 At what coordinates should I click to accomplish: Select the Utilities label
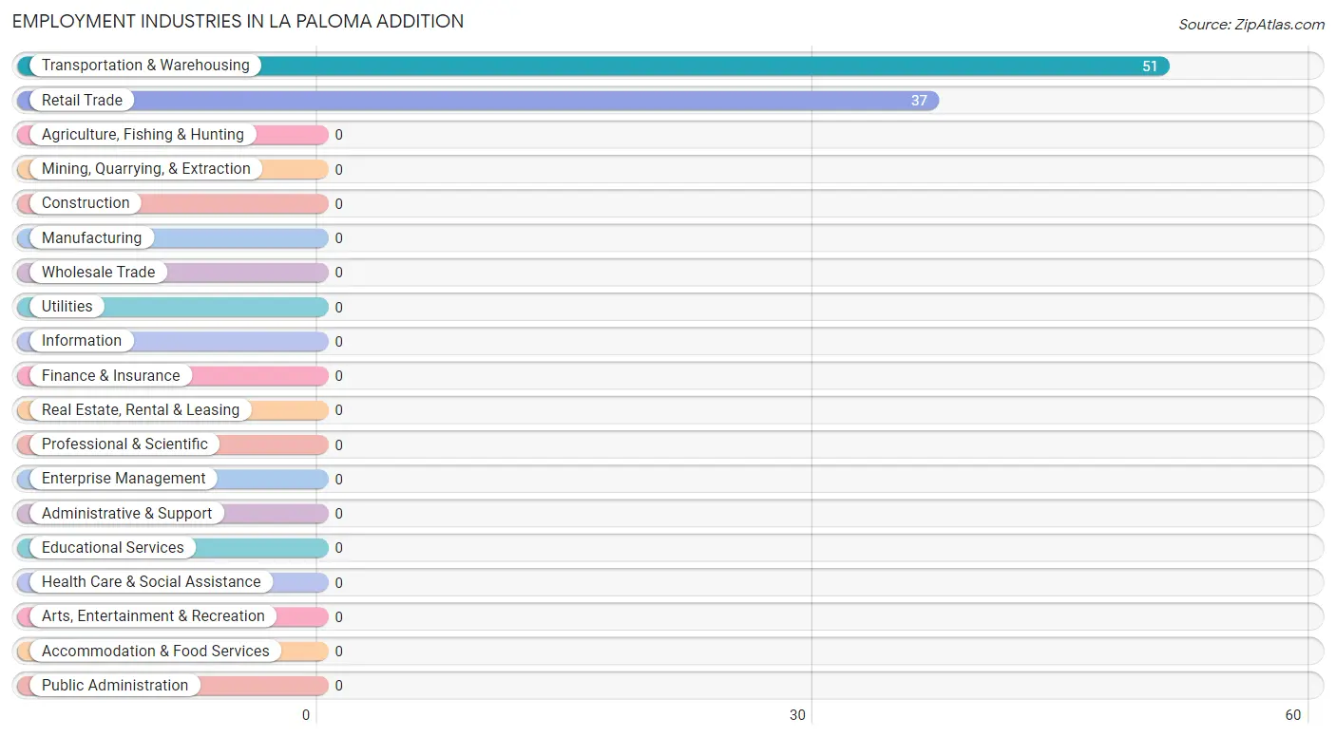[67, 307]
